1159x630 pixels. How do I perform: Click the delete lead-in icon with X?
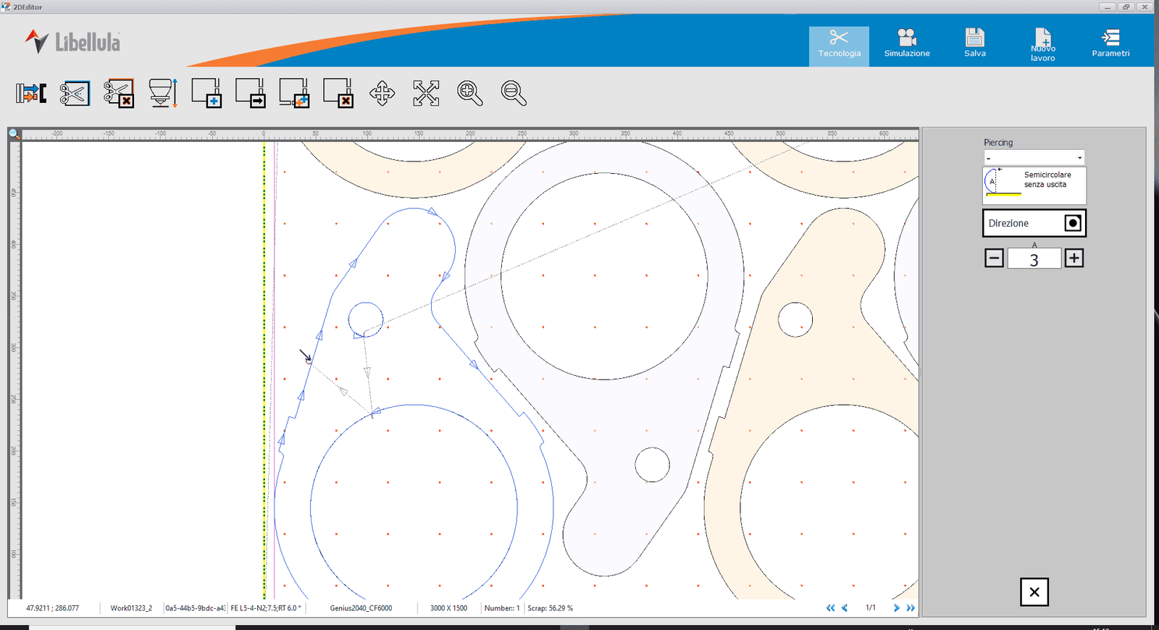pos(338,93)
